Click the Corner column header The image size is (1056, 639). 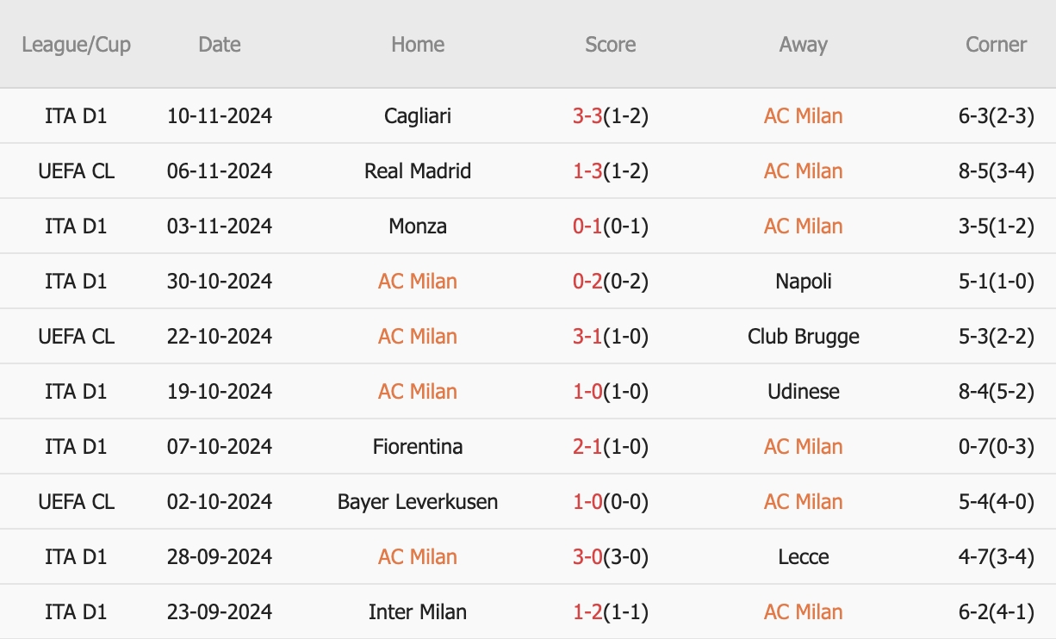coord(997,45)
